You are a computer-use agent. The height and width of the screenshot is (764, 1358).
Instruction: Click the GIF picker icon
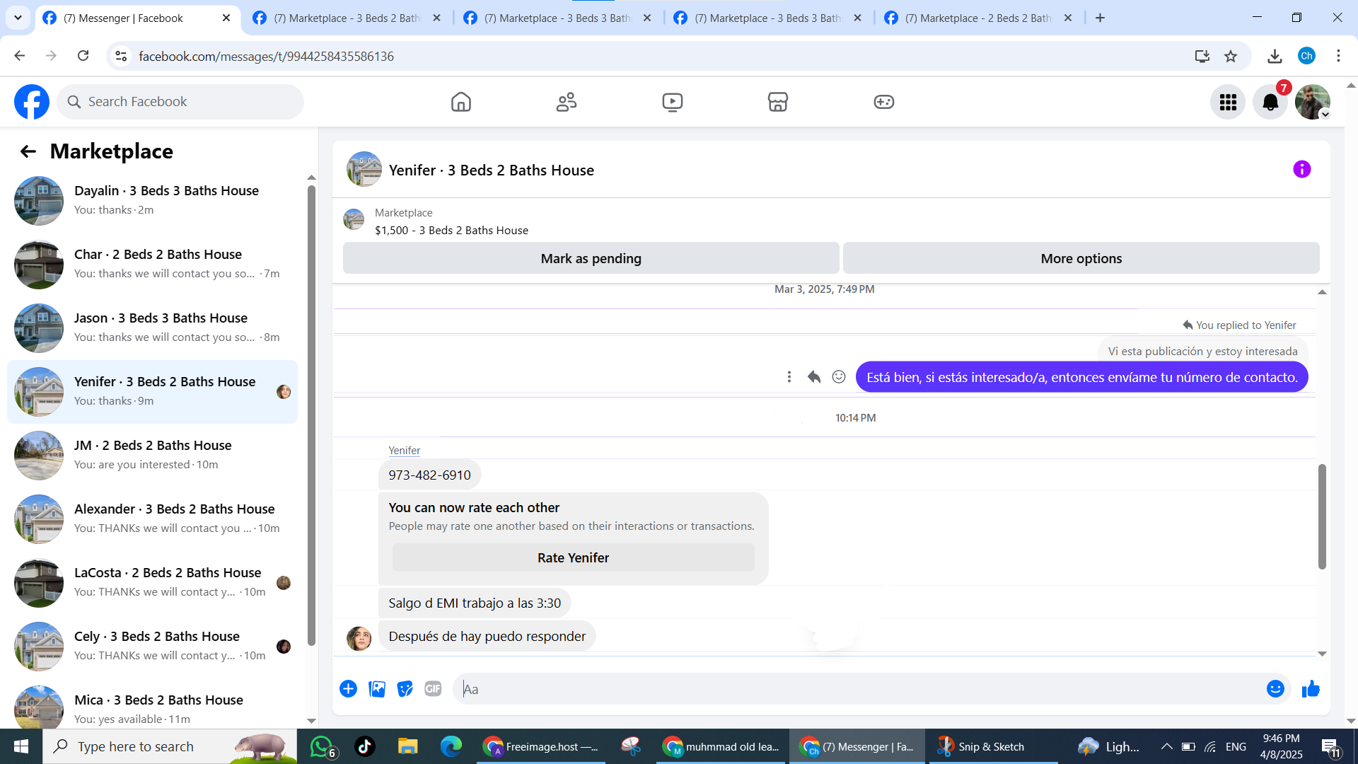433,688
